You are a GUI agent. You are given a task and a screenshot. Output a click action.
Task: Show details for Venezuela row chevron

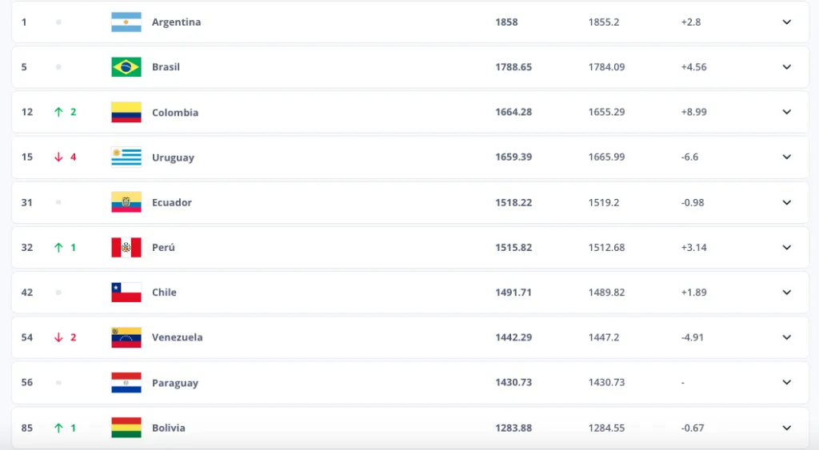click(x=786, y=337)
